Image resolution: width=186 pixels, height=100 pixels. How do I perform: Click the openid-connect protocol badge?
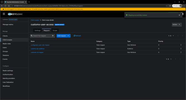point(60,25)
